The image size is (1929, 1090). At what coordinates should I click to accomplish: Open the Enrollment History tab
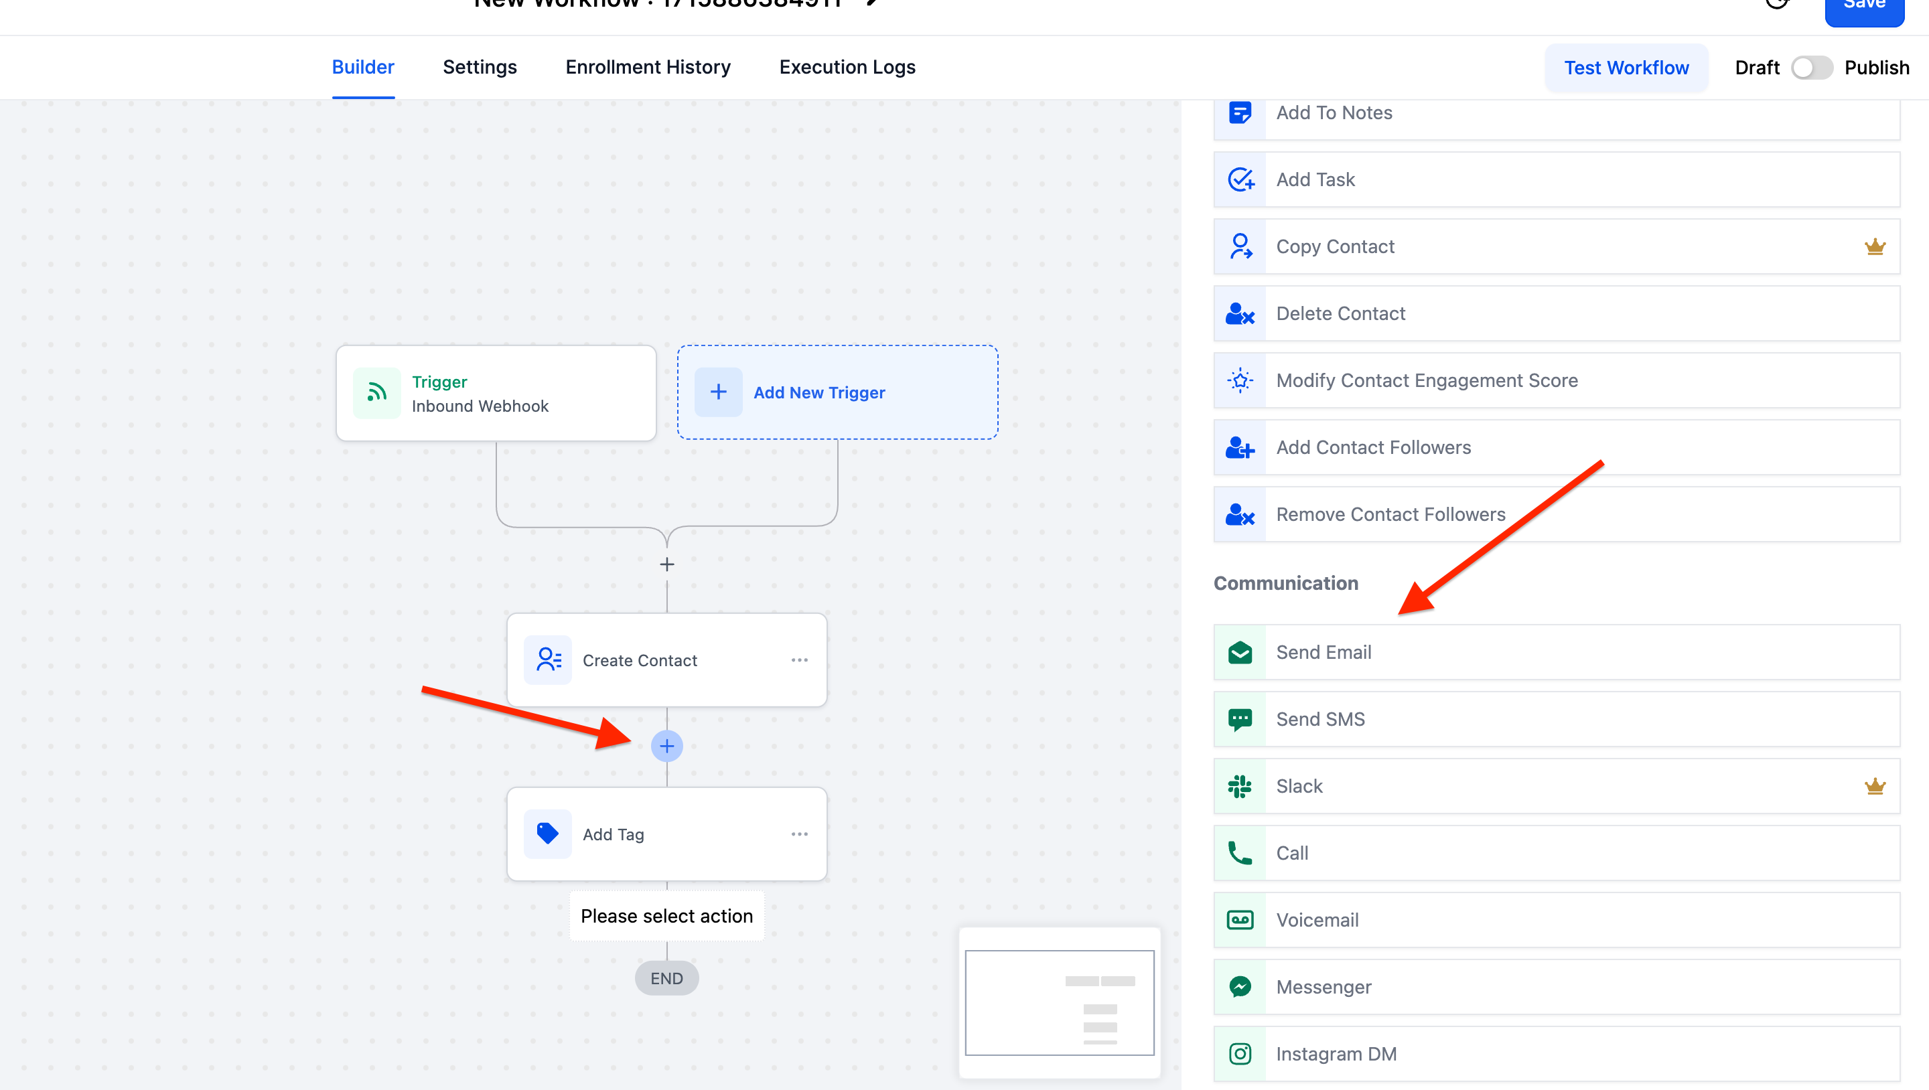pos(648,68)
